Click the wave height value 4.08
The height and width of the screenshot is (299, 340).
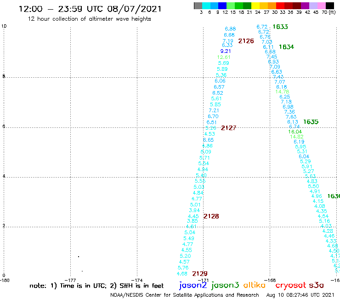click(x=320, y=206)
